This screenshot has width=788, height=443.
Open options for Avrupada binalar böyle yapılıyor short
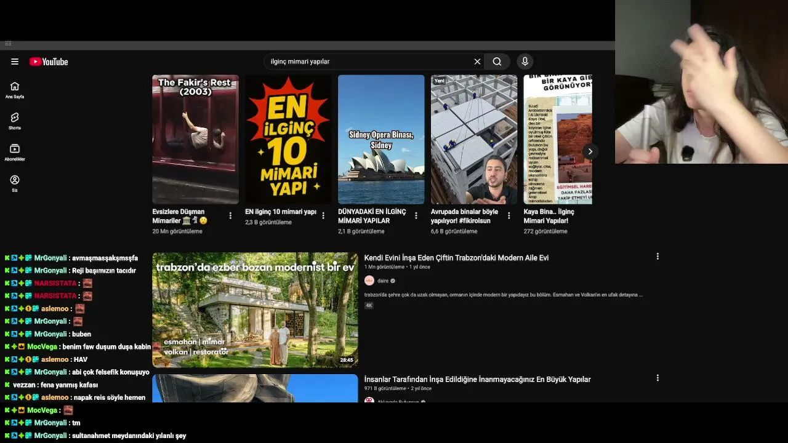pyautogui.click(x=509, y=216)
